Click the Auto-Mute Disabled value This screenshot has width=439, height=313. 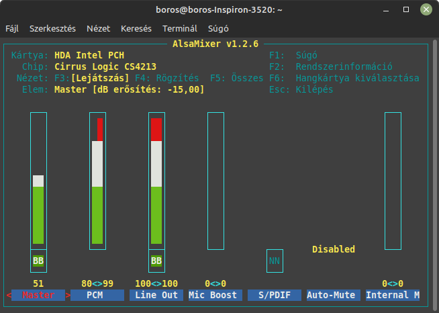pyautogui.click(x=334, y=249)
